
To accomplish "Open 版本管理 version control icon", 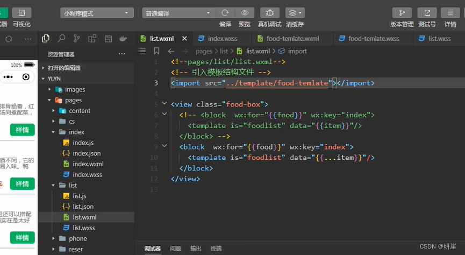I will (x=402, y=13).
